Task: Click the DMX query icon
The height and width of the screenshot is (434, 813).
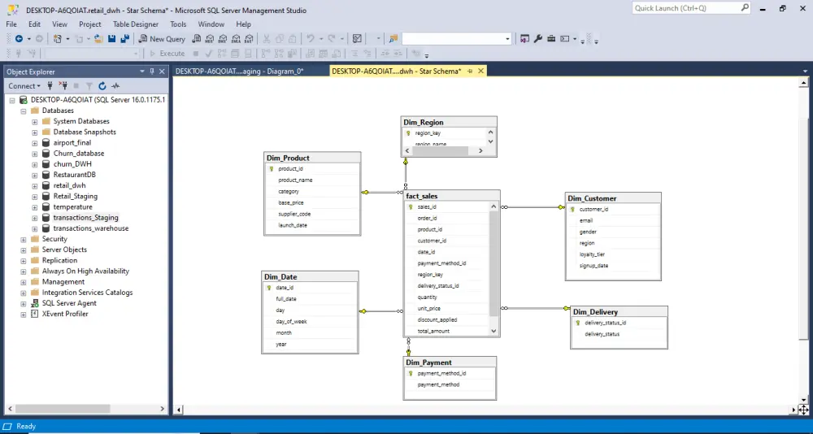Action: click(x=223, y=39)
